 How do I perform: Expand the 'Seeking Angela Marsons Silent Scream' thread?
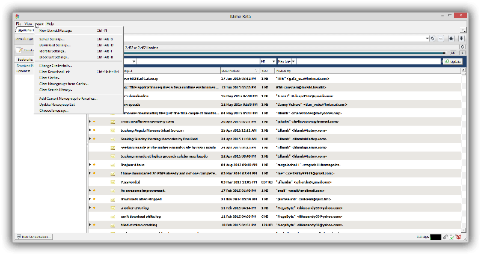[x=90, y=130]
